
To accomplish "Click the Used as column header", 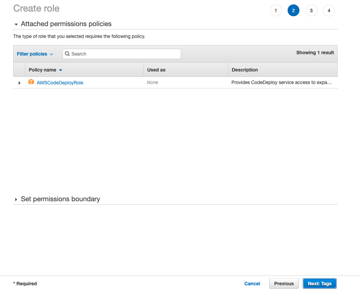I will (156, 70).
